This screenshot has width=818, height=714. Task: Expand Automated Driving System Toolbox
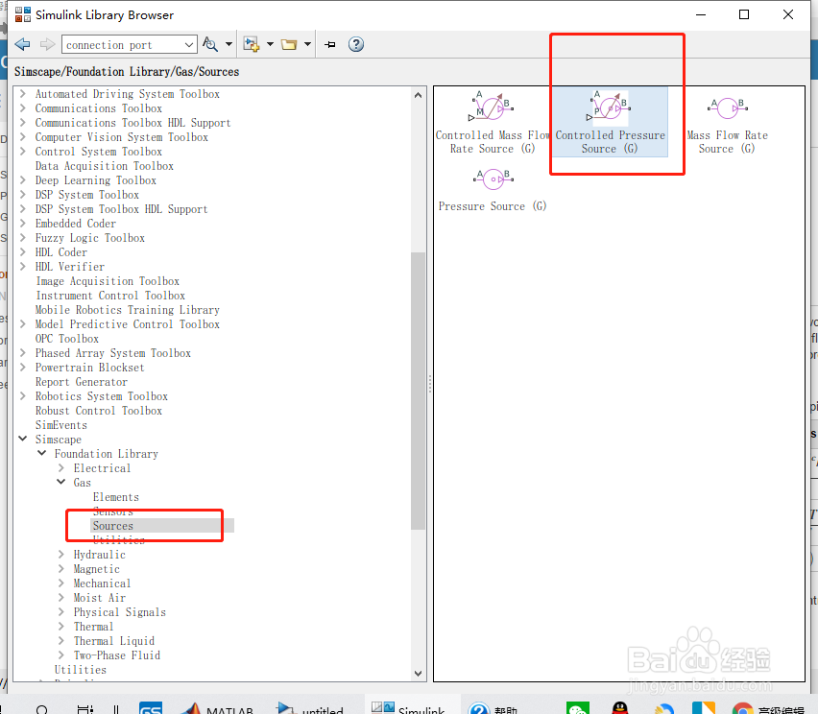click(x=22, y=94)
